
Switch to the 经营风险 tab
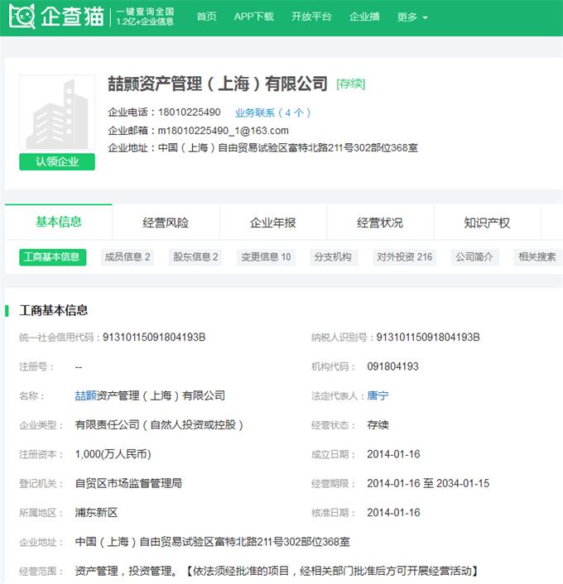coord(166,223)
